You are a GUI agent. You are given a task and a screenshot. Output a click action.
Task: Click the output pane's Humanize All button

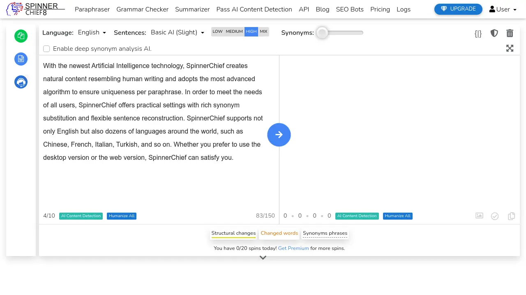[x=398, y=216]
